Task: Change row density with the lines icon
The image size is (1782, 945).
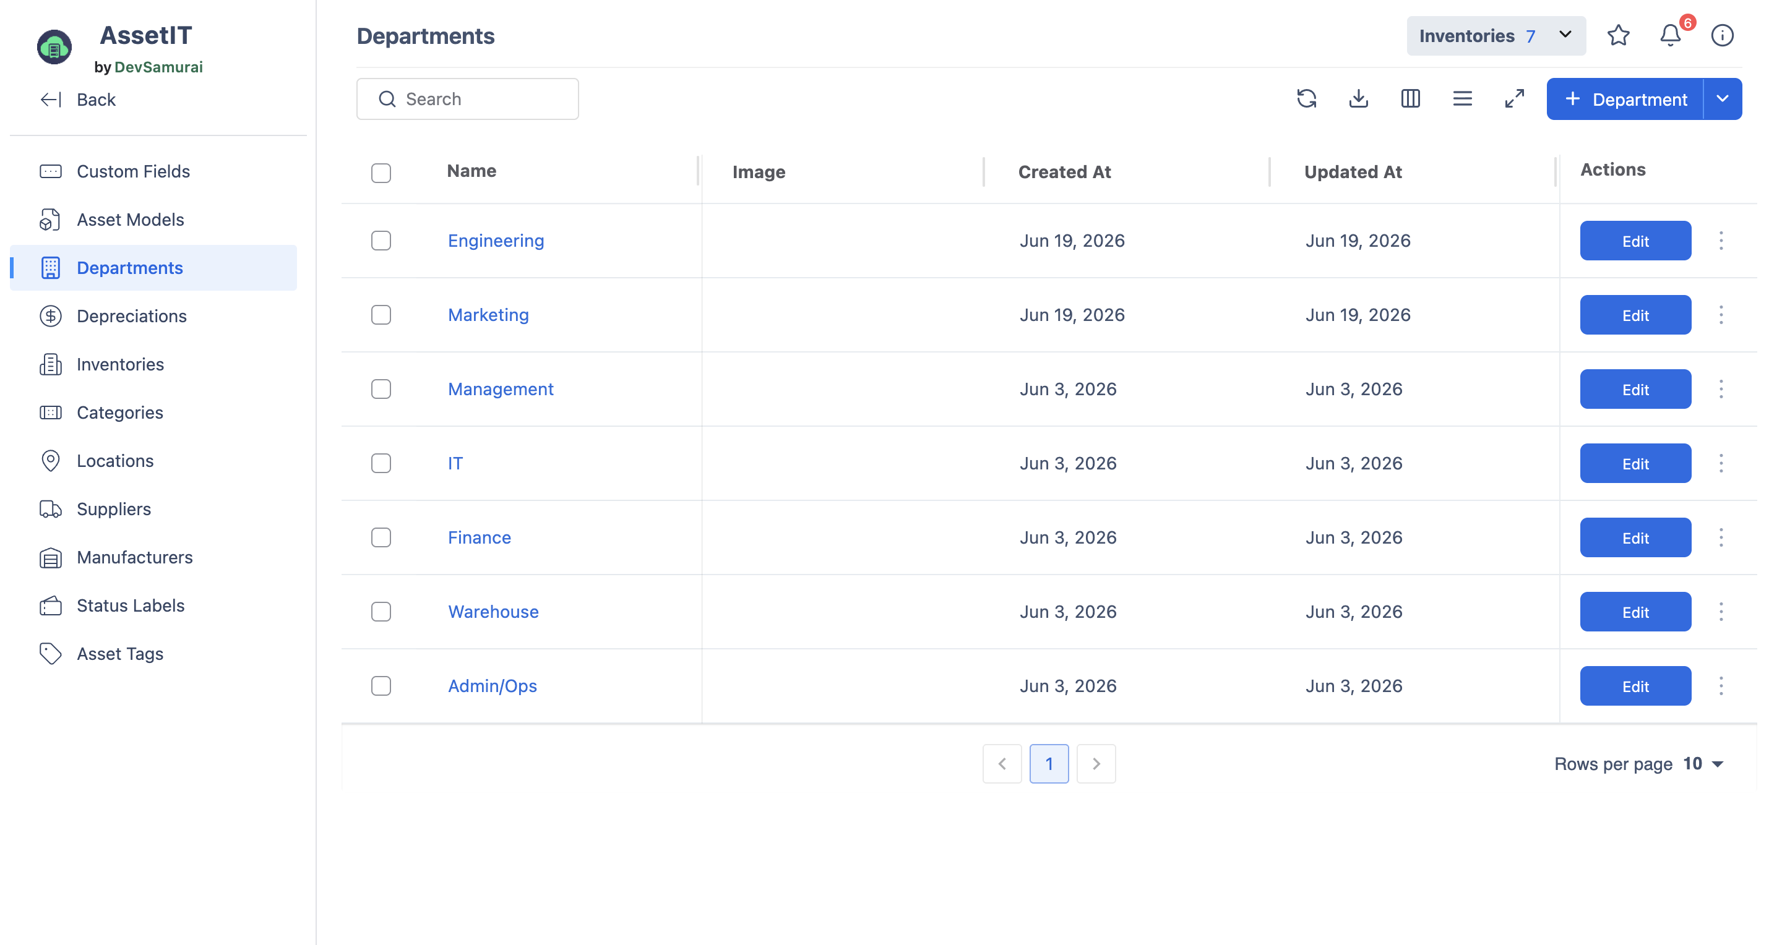Action: (x=1461, y=99)
